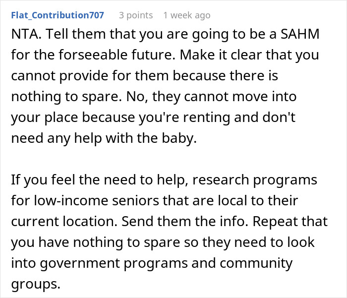Image resolution: width=347 pixels, height=298 pixels.
Task: Open Flat_Contribution707's user profile
Action: coord(58,15)
